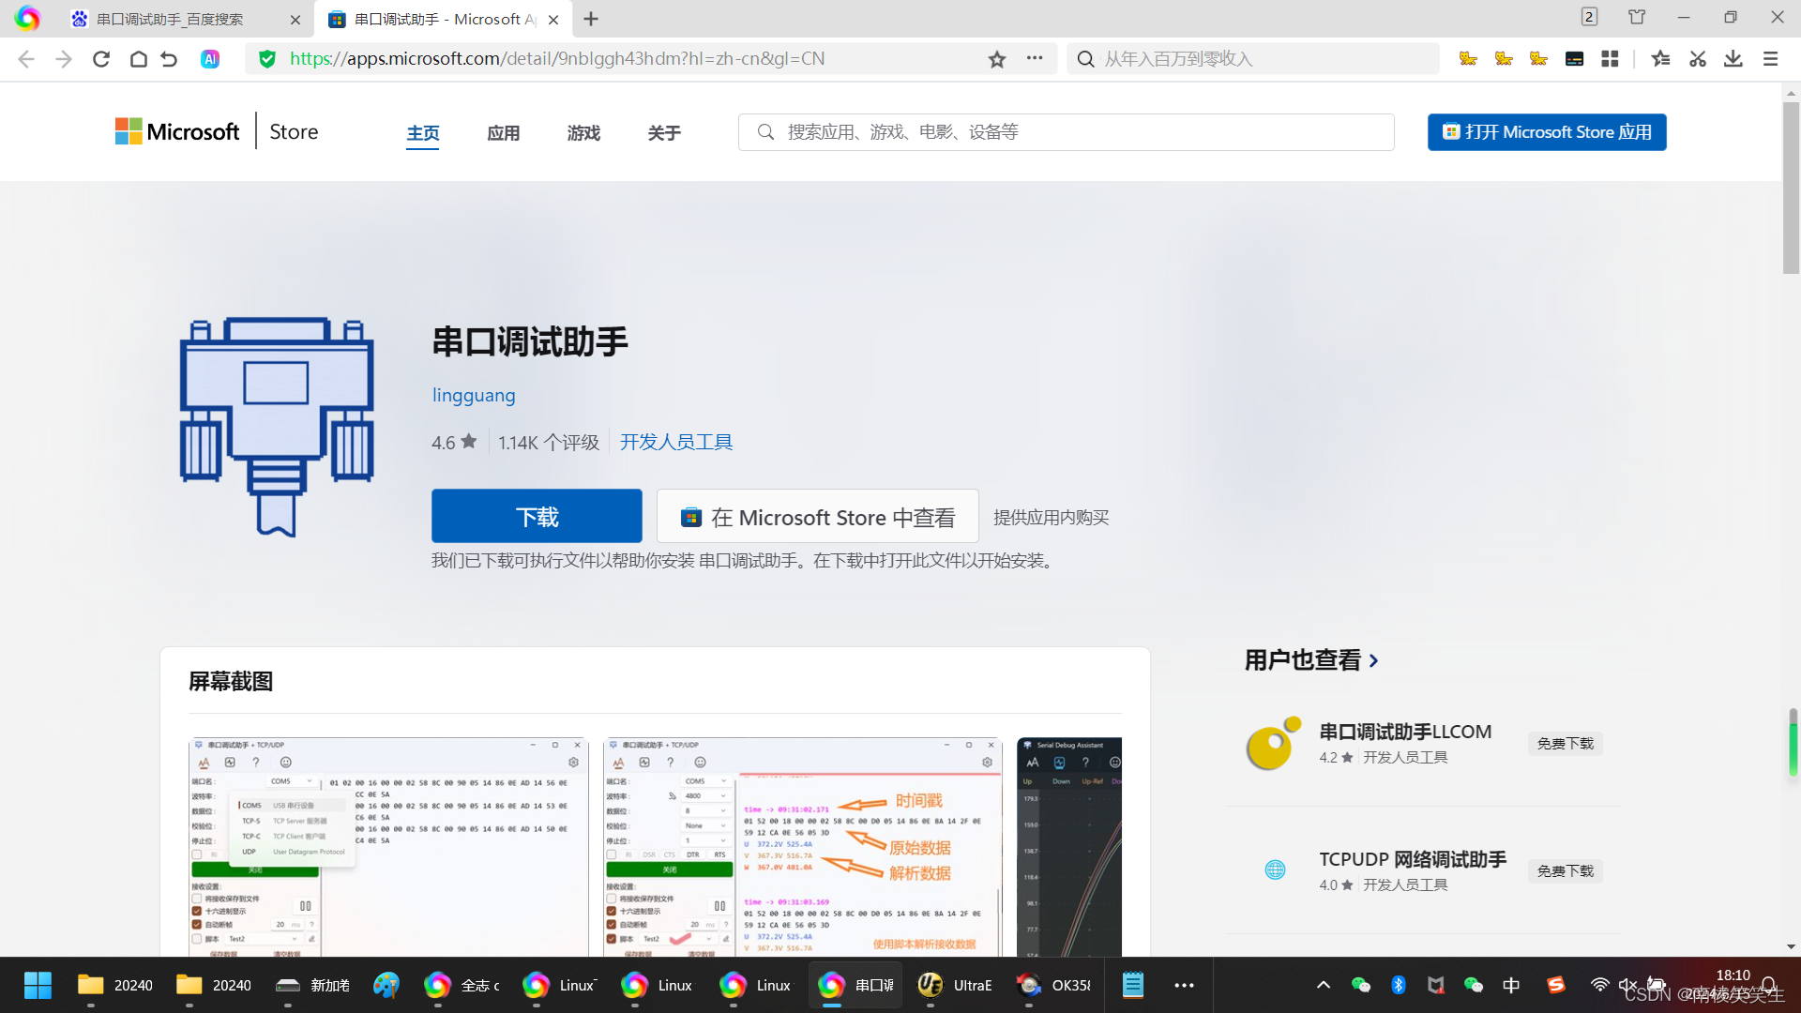Click the store search magnifier icon
Screen dimensions: 1801x1013
(x=765, y=132)
